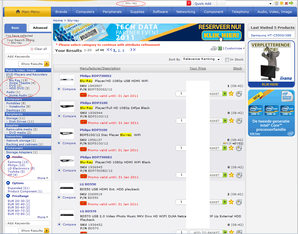Export results with the Excel icon
Viewport: 298px width, 234px height.
[220, 48]
